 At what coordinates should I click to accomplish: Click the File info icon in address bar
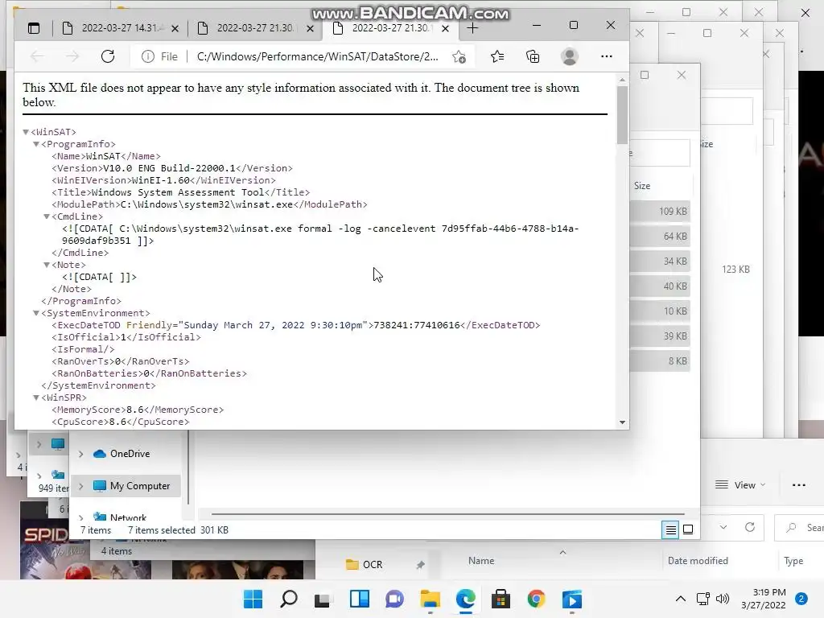point(148,56)
